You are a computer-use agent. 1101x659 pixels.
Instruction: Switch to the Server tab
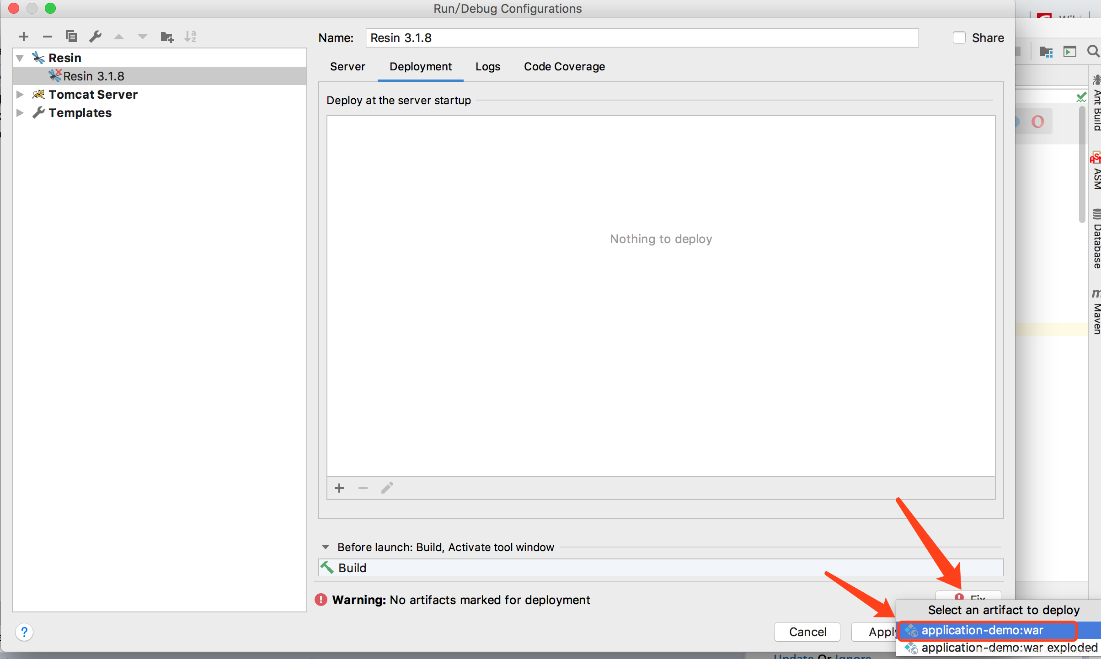pos(347,67)
